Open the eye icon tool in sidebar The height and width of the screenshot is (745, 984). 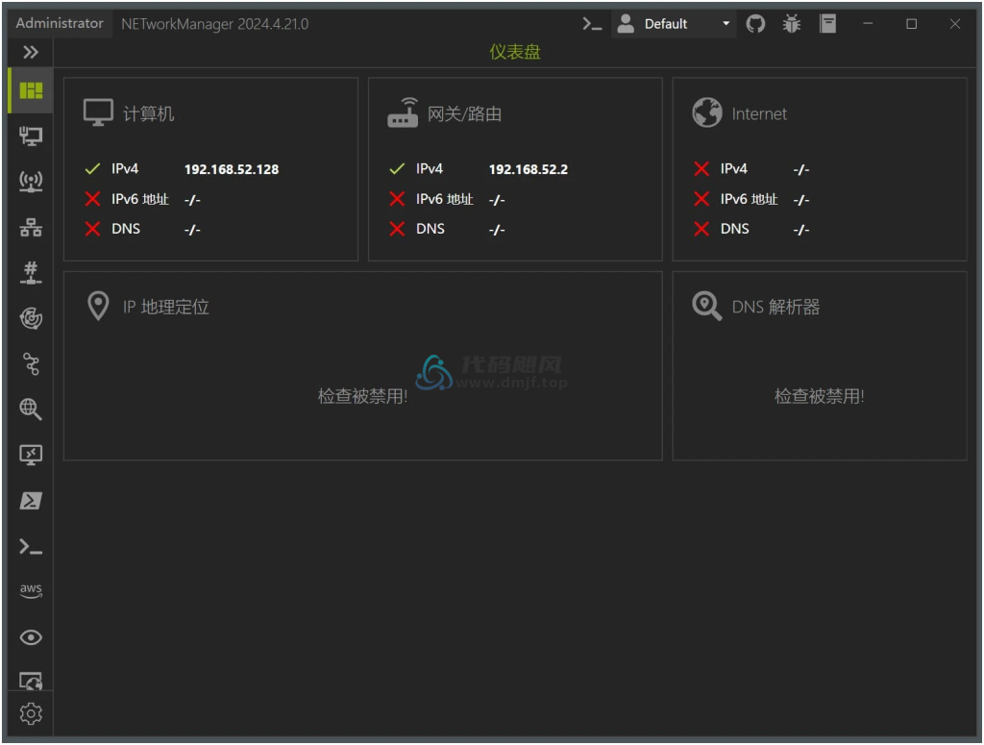[31, 637]
